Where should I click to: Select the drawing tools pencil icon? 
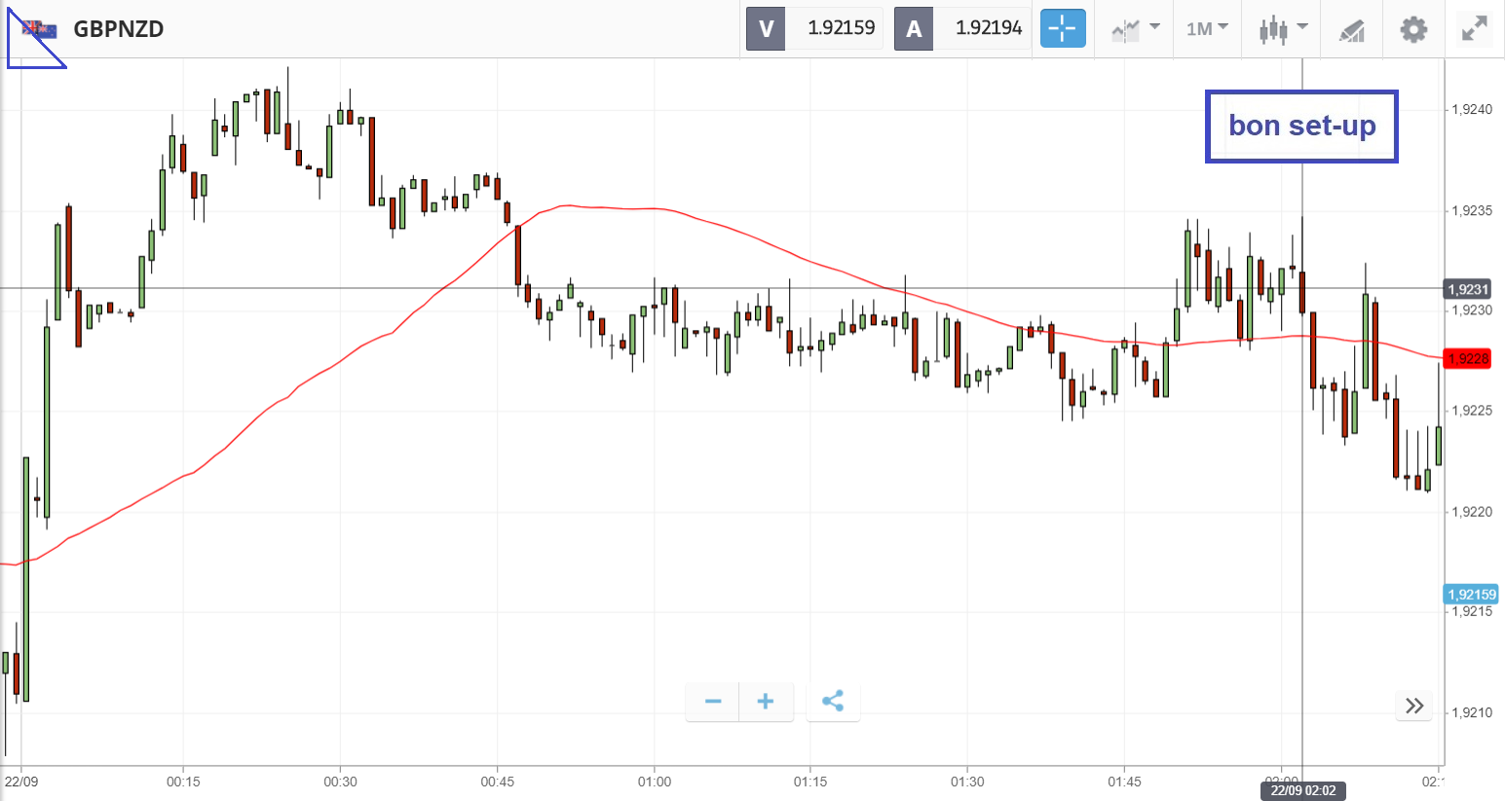pos(1351,29)
